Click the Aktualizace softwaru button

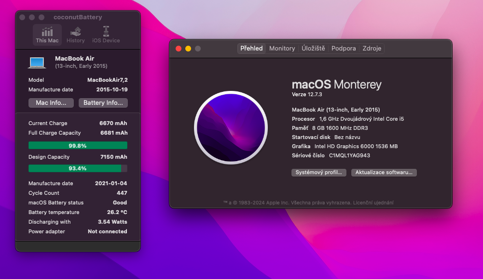point(384,173)
